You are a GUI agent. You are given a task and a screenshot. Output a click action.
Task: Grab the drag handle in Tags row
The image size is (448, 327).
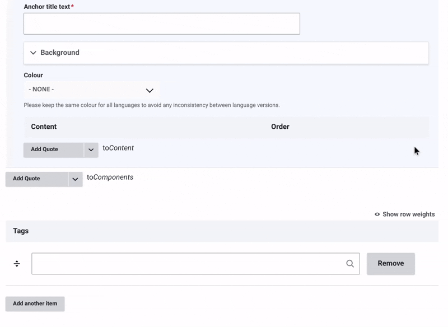point(17,264)
